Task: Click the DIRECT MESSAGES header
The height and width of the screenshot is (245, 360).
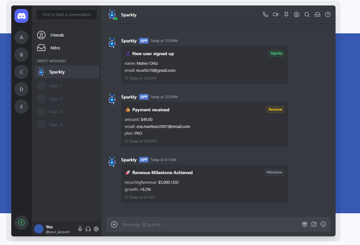Action: 51,61
